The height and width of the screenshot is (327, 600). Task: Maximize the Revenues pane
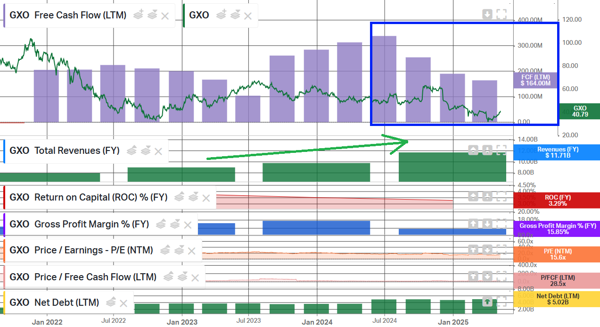[x=501, y=150]
